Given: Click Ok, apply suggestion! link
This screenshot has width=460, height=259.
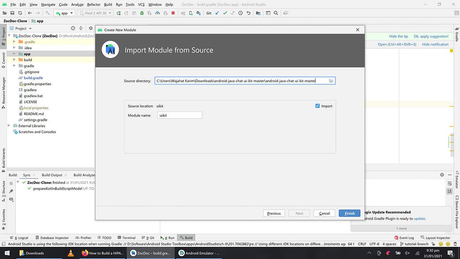Looking at the screenshot, I should (x=431, y=36).
